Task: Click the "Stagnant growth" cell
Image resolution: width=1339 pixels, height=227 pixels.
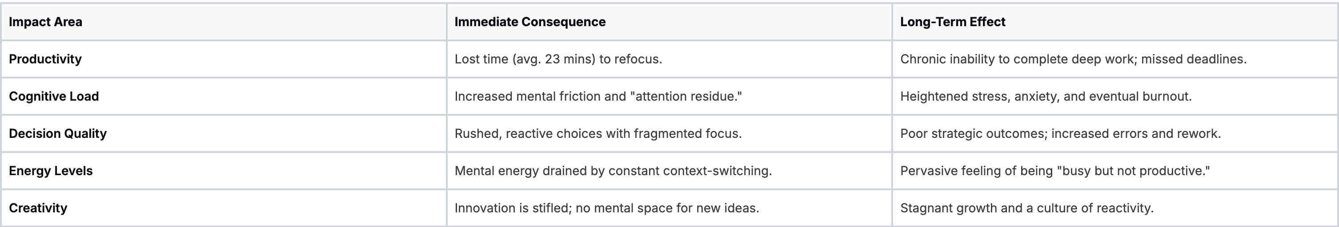Action: tap(1026, 208)
